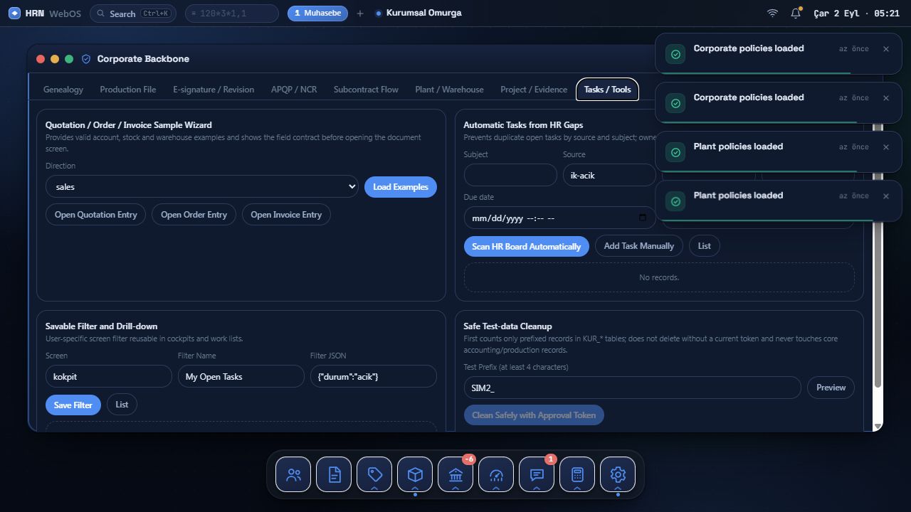The image size is (911, 512).
Task: Open the gauge dashboard app in the dock
Action: click(x=496, y=474)
